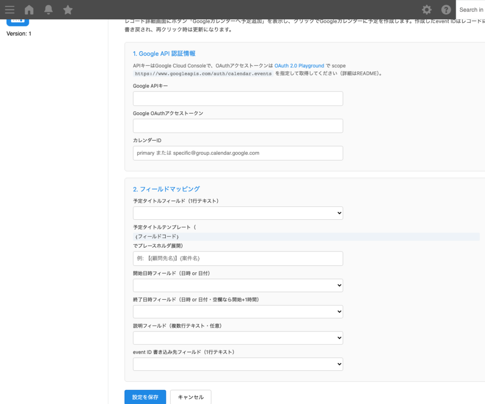Open the 説明フィールド dropdown
This screenshot has width=485, height=404.
[238, 338]
